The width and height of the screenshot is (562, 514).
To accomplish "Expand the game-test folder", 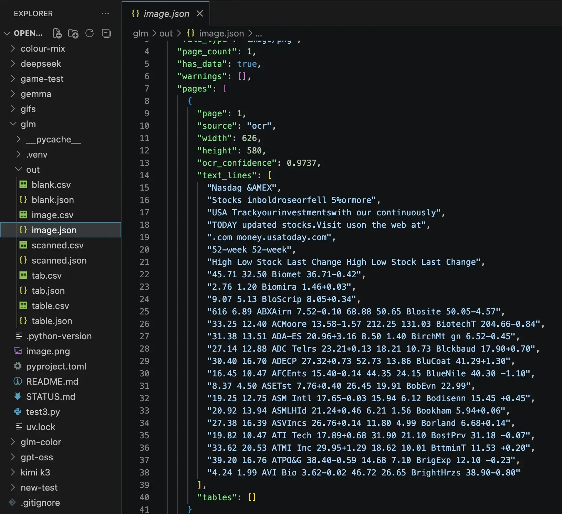I will click(x=13, y=79).
